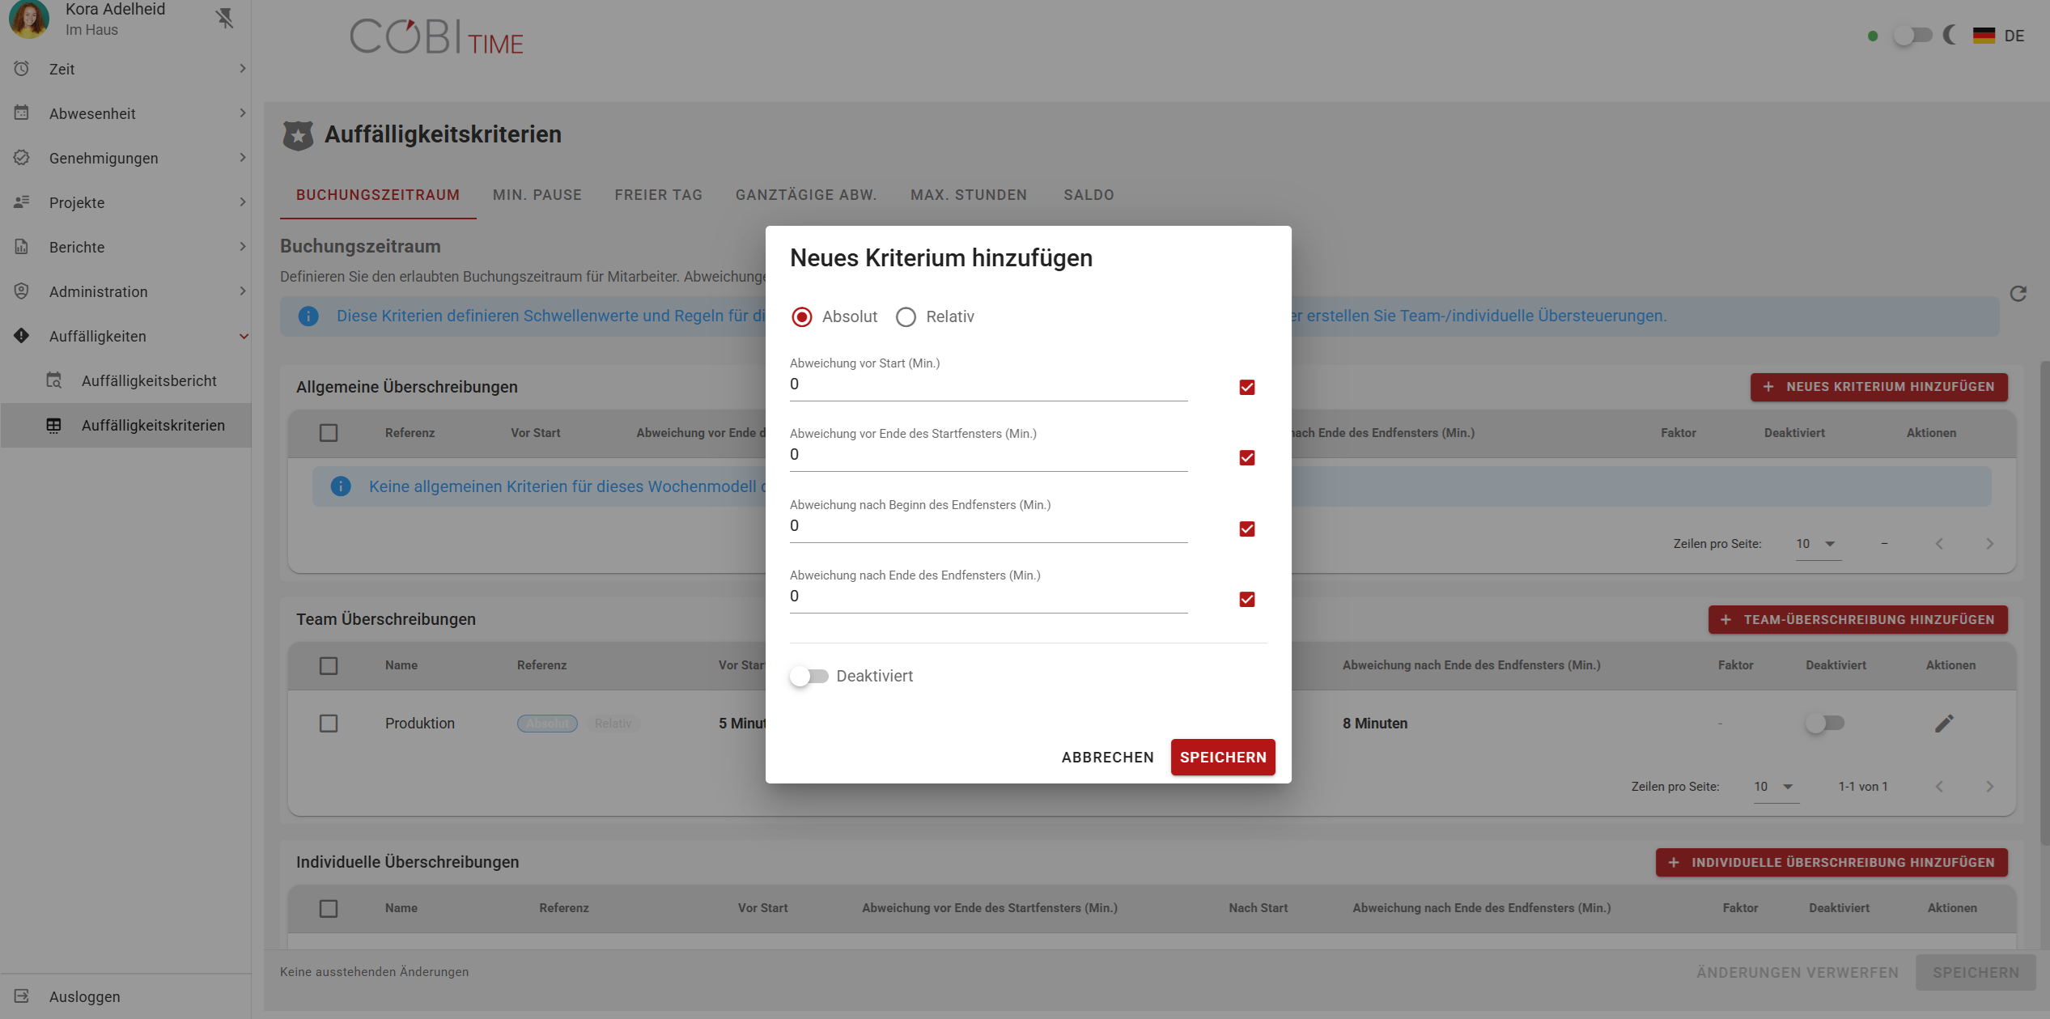This screenshot has height=1019, width=2050.
Task: Check the select-all checkbox in Individuelle Überschreibungen
Action: [329, 909]
